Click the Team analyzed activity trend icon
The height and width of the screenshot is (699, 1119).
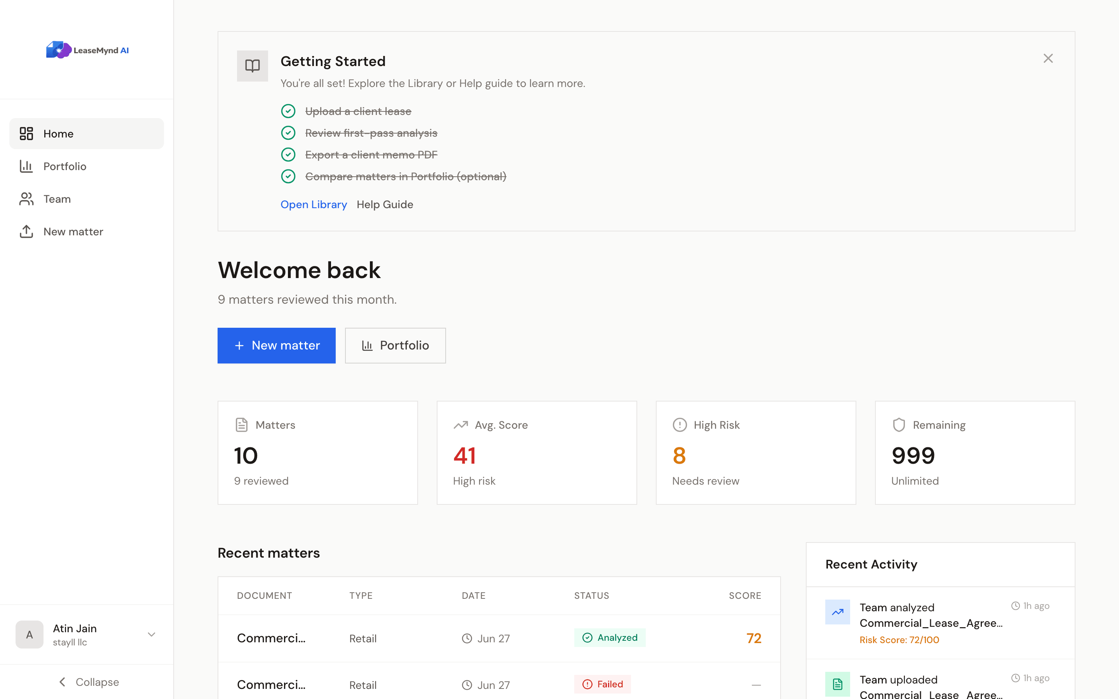coord(837,612)
